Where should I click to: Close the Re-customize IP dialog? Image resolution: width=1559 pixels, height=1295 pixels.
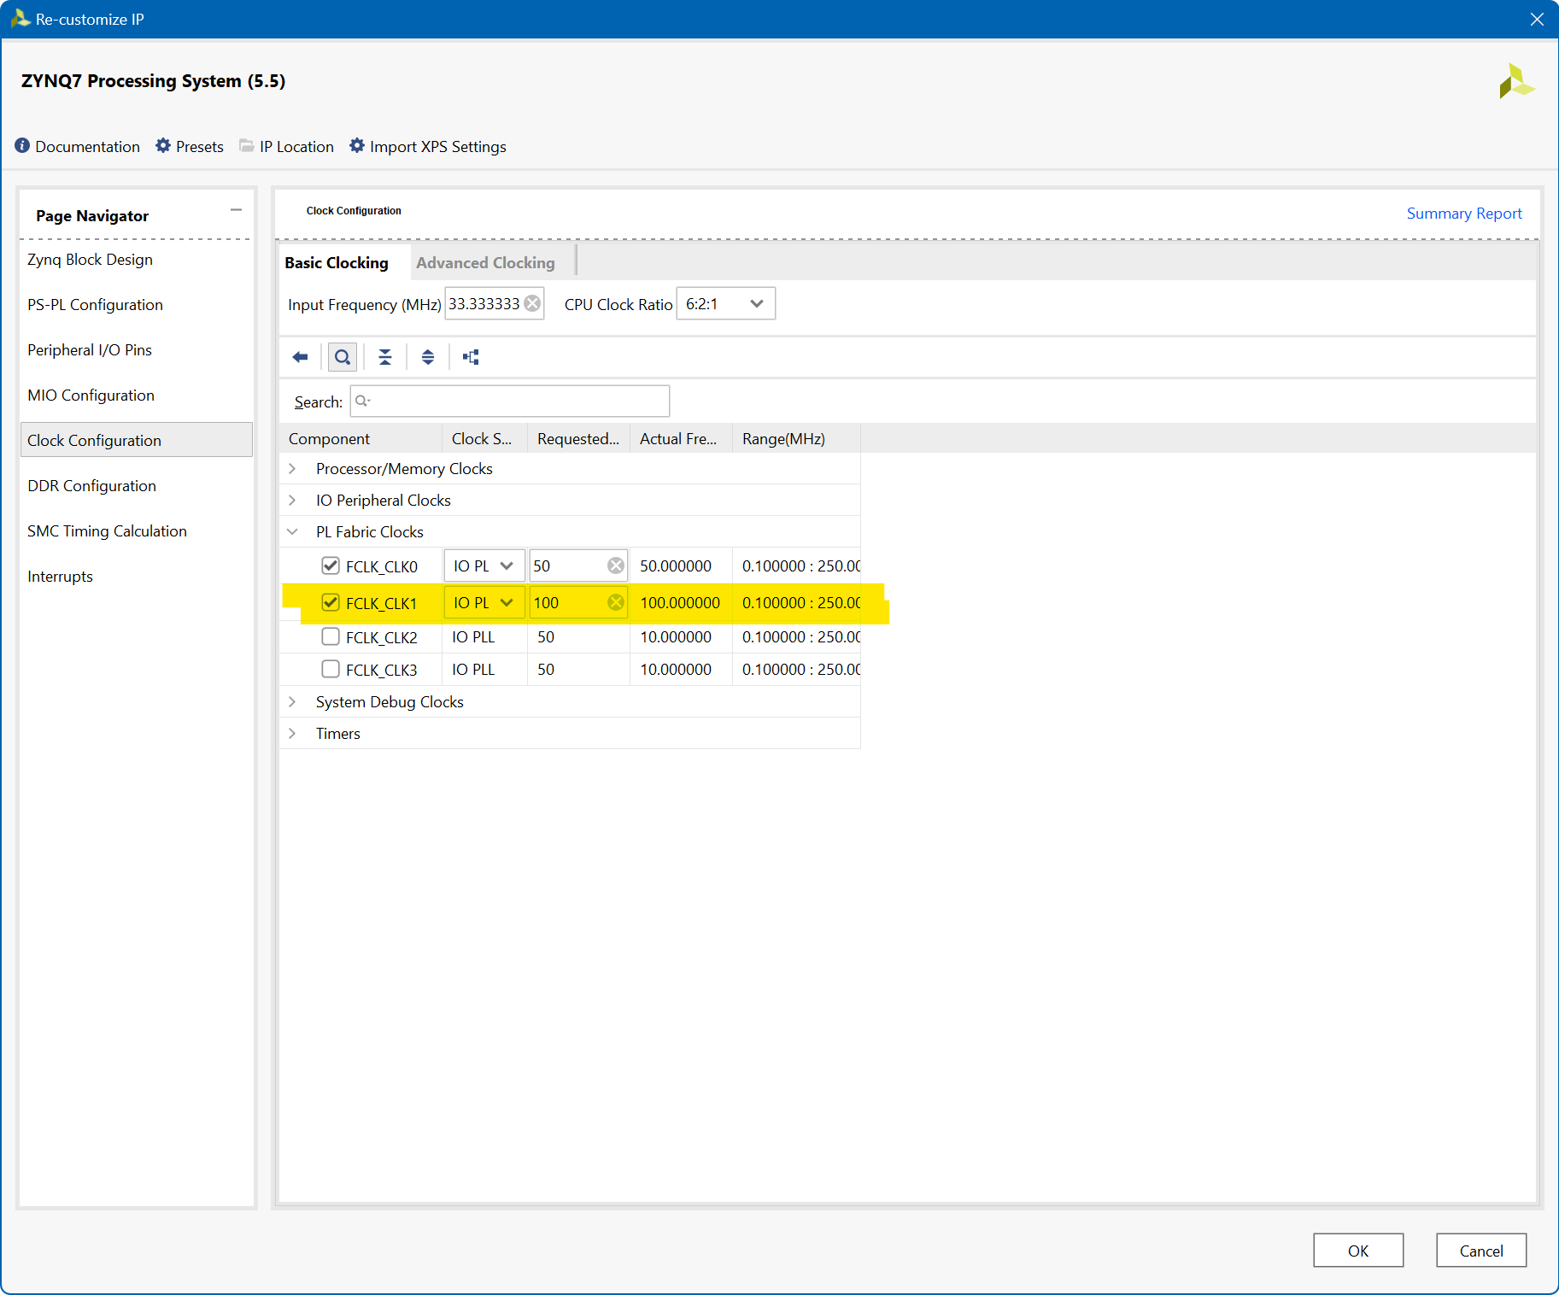coord(1537,19)
